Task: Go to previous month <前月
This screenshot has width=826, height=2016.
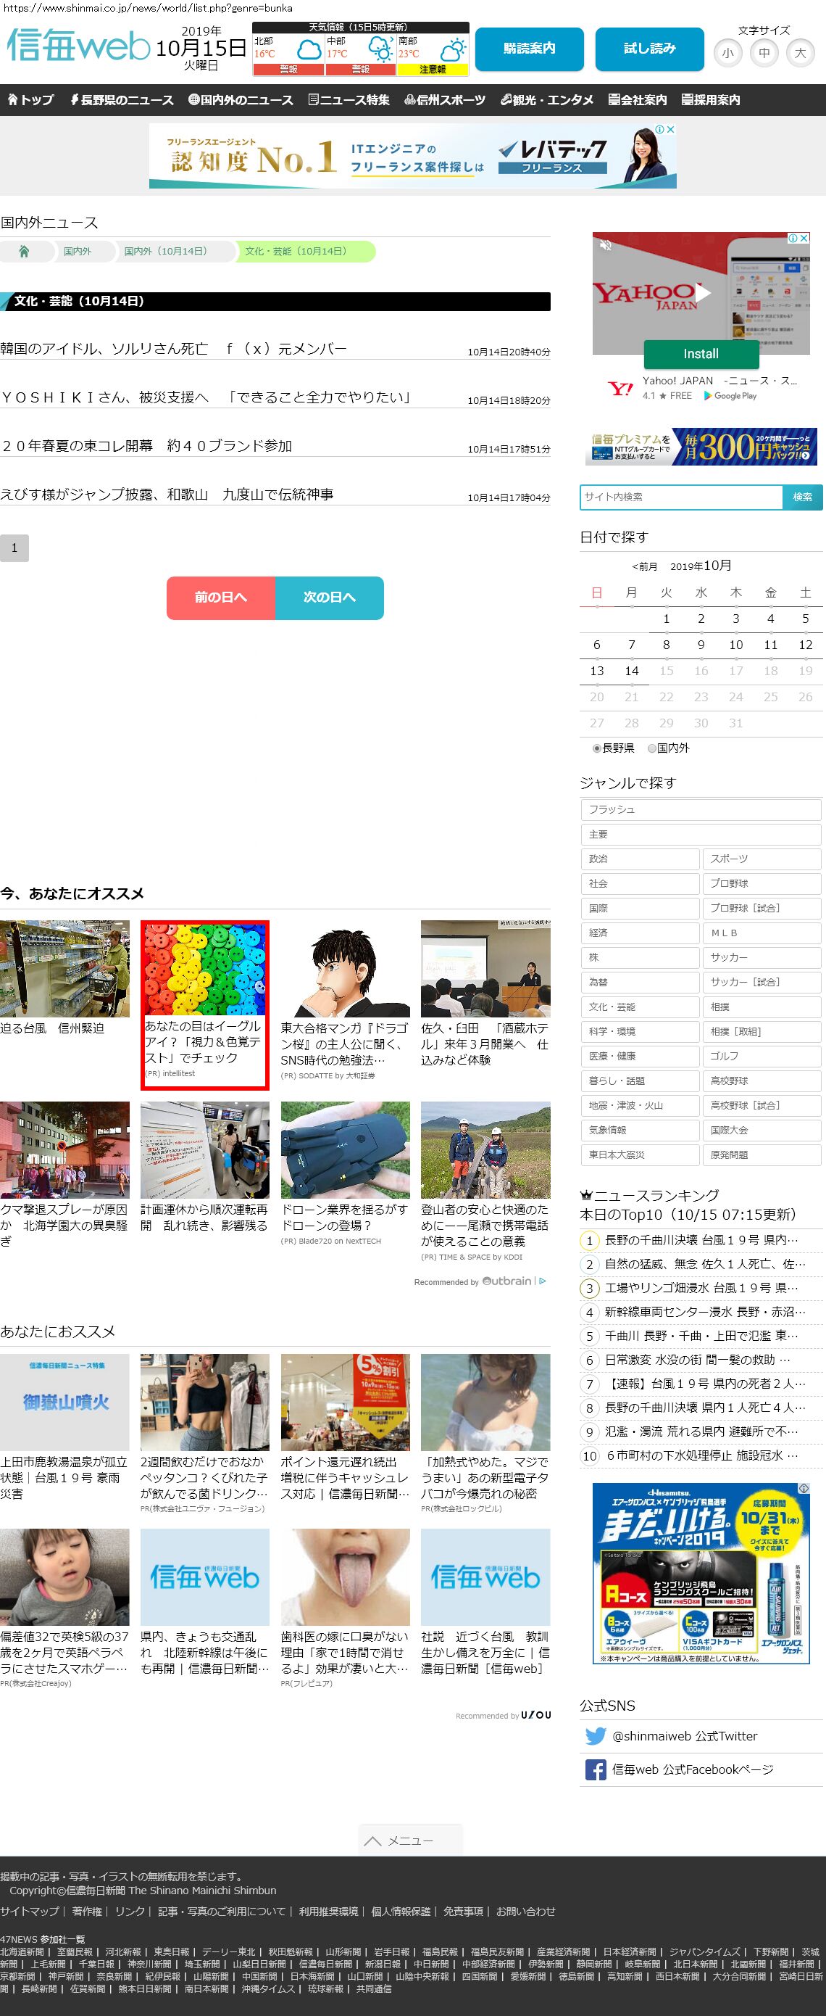Action: (x=645, y=566)
